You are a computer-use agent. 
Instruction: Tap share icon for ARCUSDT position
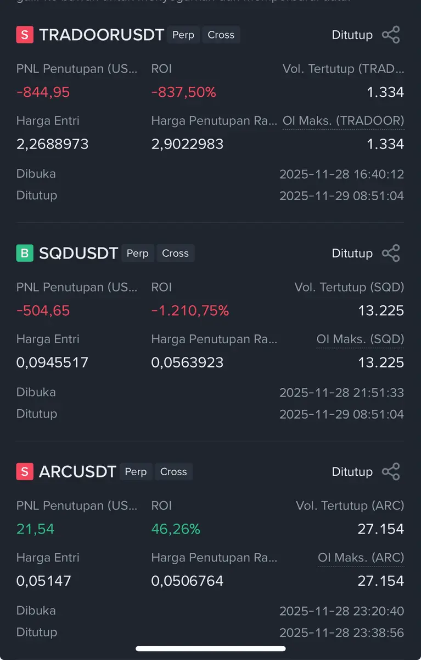[390, 471]
